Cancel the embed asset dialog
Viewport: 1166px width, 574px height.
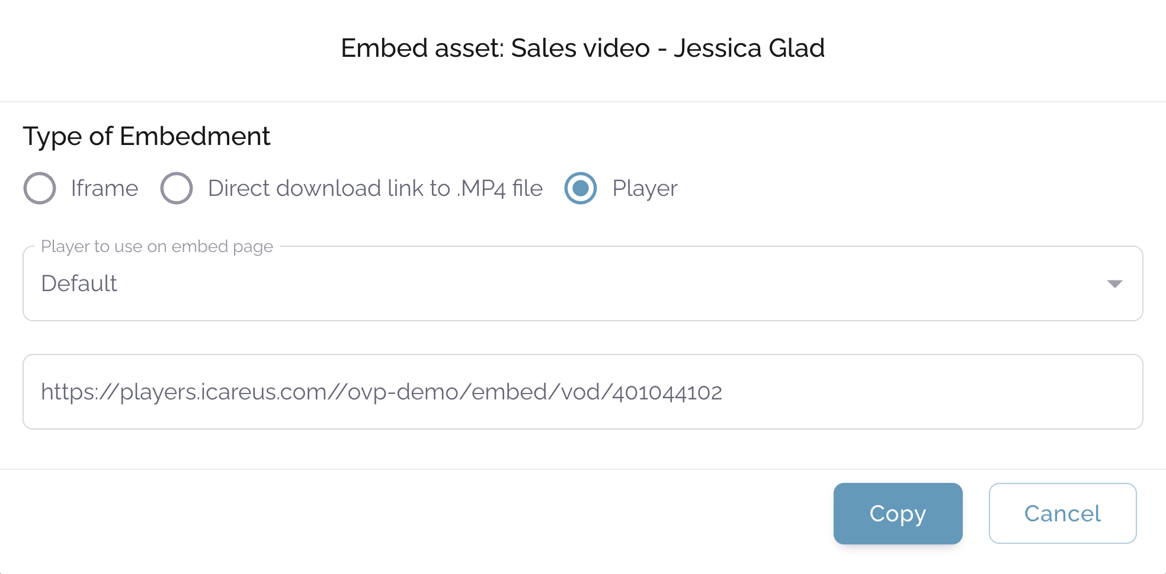[1062, 514]
